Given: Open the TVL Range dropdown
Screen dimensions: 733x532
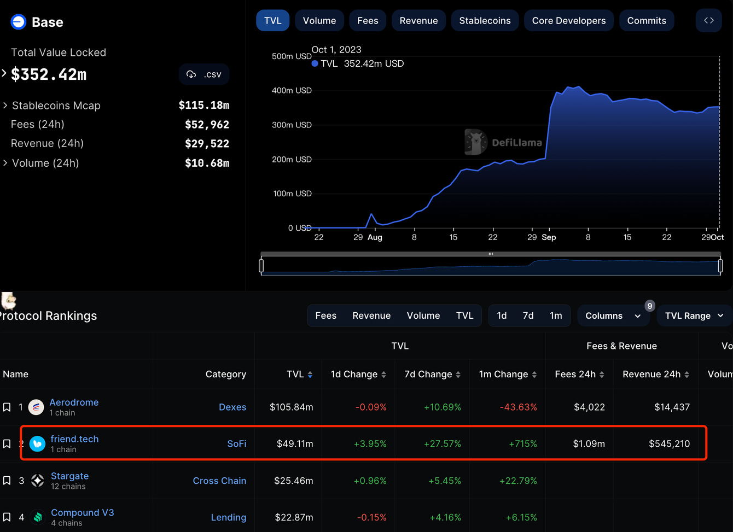Looking at the screenshot, I should coord(694,316).
